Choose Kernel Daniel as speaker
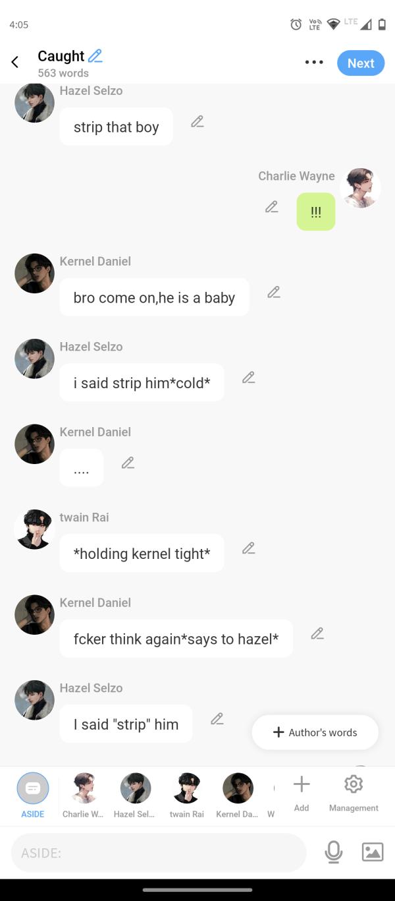This screenshot has height=901, width=395. (238, 794)
